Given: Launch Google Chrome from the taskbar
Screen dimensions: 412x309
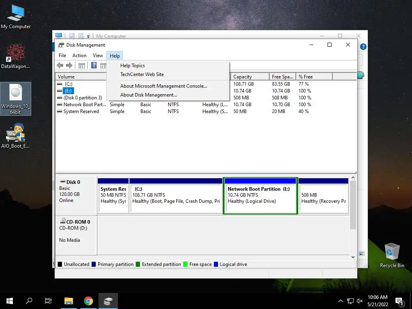Looking at the screenshot, I should coord(88,301).
